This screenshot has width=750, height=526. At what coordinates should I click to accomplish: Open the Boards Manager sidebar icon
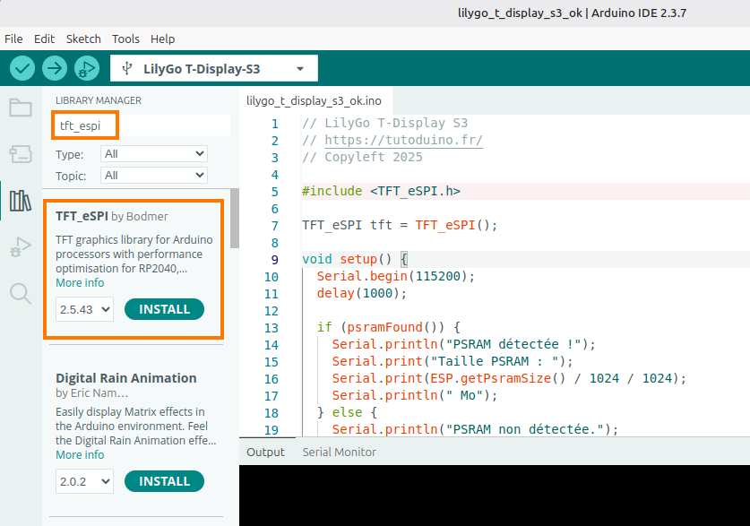20,155
